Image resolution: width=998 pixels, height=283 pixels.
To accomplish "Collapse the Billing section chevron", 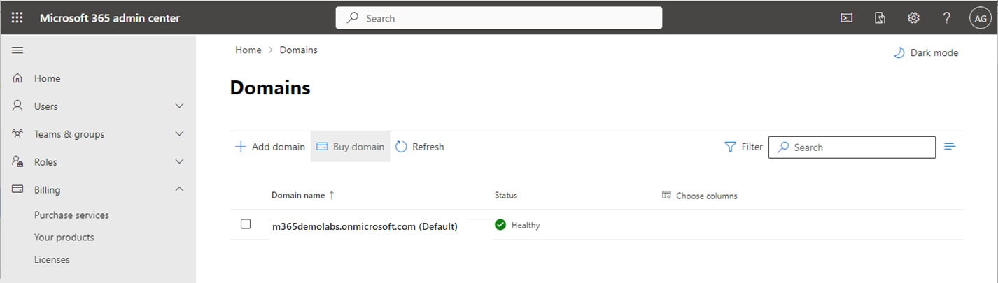I will click(x=179, y=189).
